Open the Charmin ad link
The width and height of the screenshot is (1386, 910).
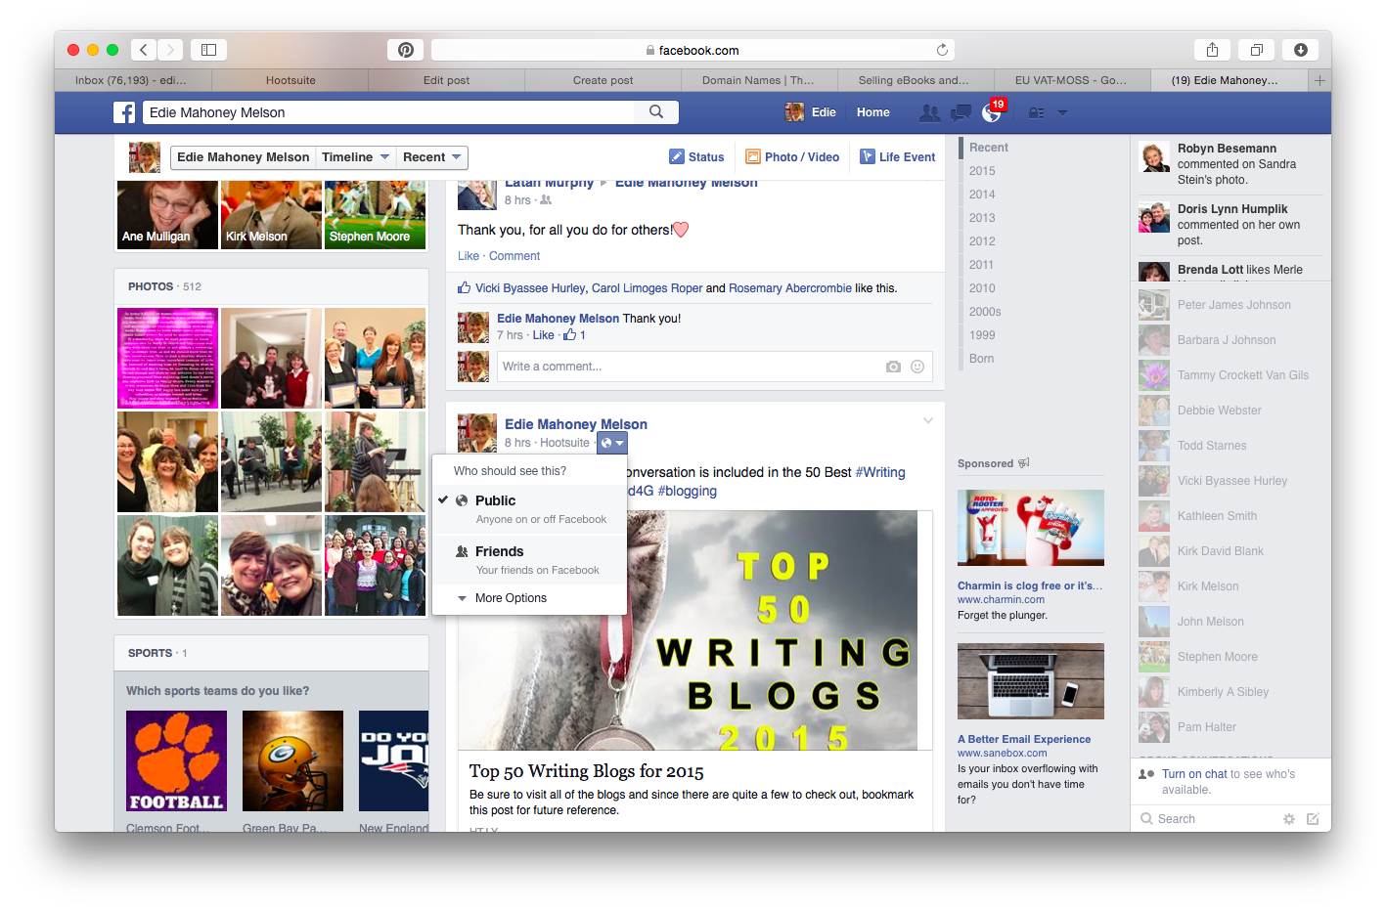1030,585
